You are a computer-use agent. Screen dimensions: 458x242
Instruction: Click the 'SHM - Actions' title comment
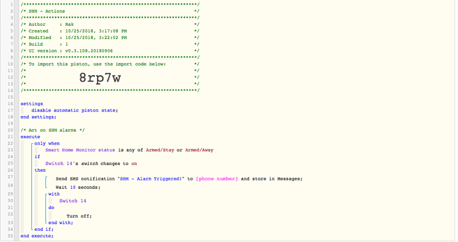pos(46,11)
